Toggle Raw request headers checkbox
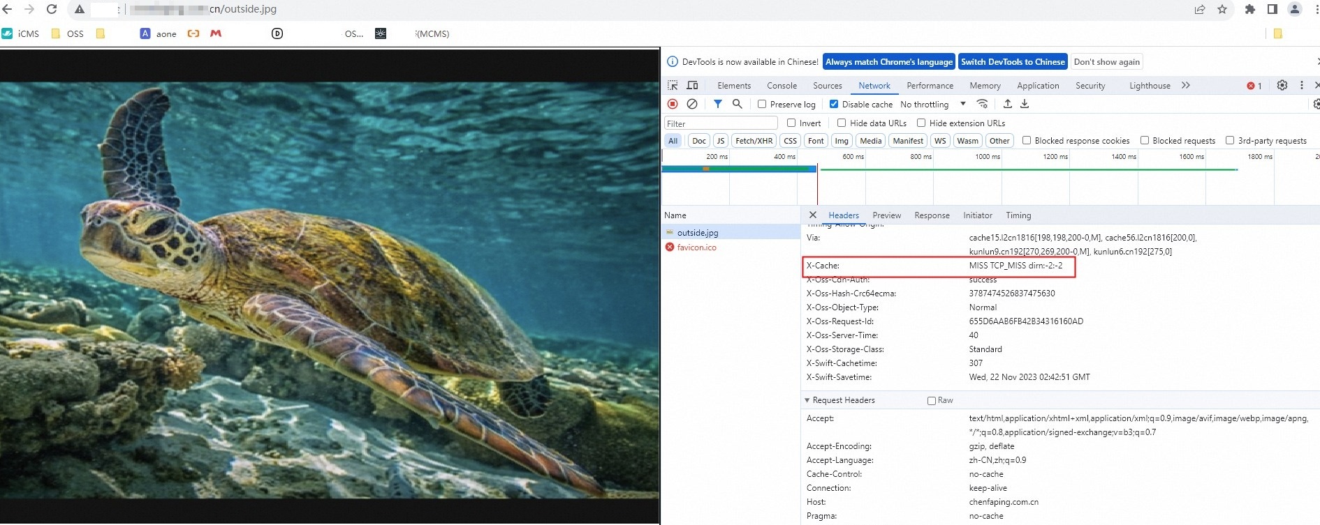The width and height of the screenshot is (1320, 525). (x=932, y=400)
